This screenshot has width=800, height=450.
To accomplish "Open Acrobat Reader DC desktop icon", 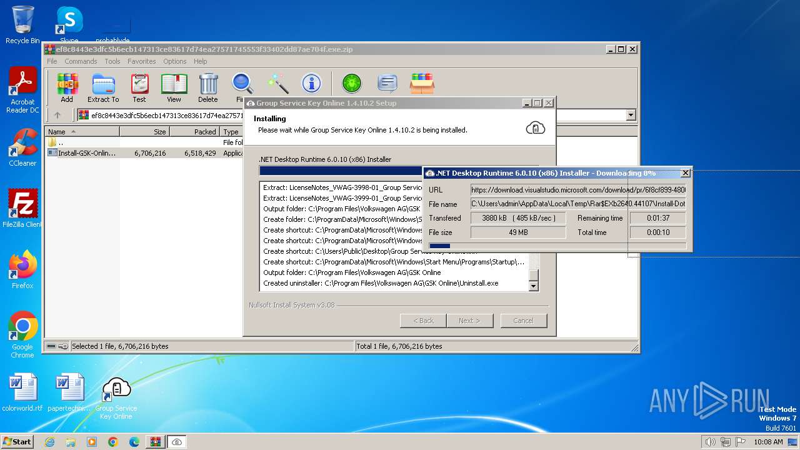I will [22, 91].
